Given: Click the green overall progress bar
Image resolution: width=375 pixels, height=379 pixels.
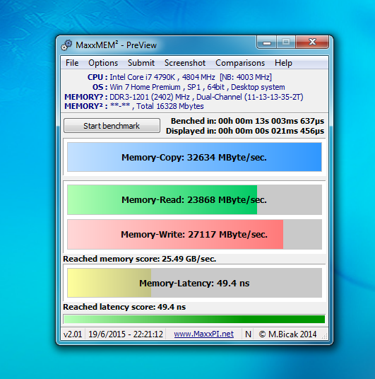Looking at the screenshot, I should (x=194, y=319).
